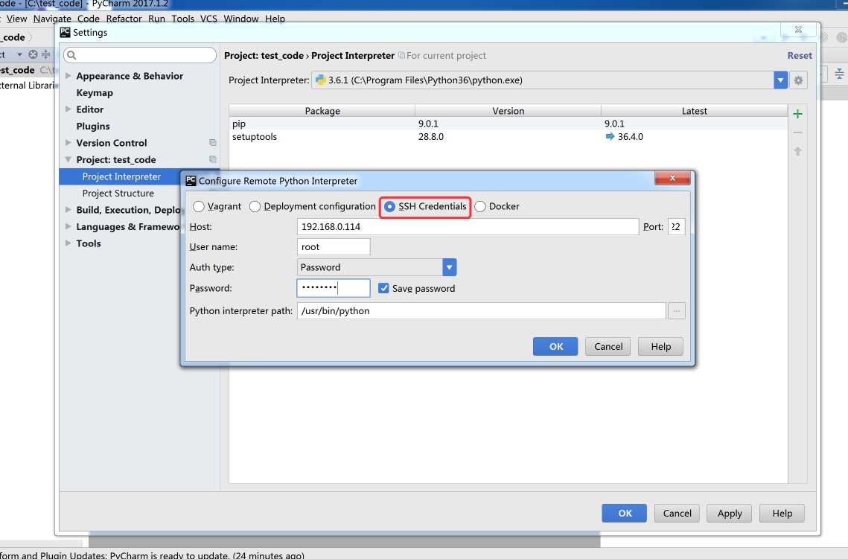Click the upgrade arrow next to 36.4.0
This screenshot has width=848, height=559.
point(610,137)
